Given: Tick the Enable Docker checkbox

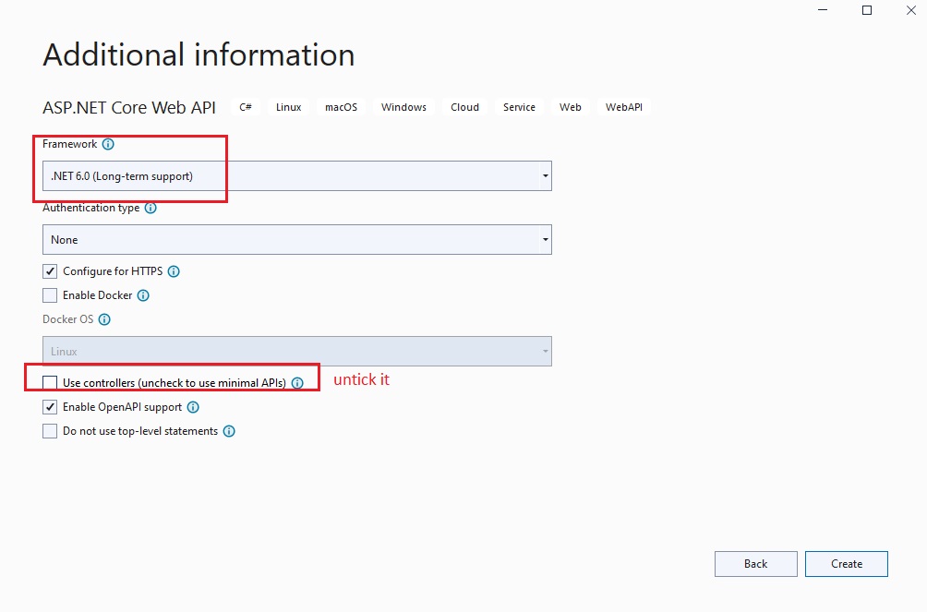Looking at the screenshot, I should [x=50, y=295].
